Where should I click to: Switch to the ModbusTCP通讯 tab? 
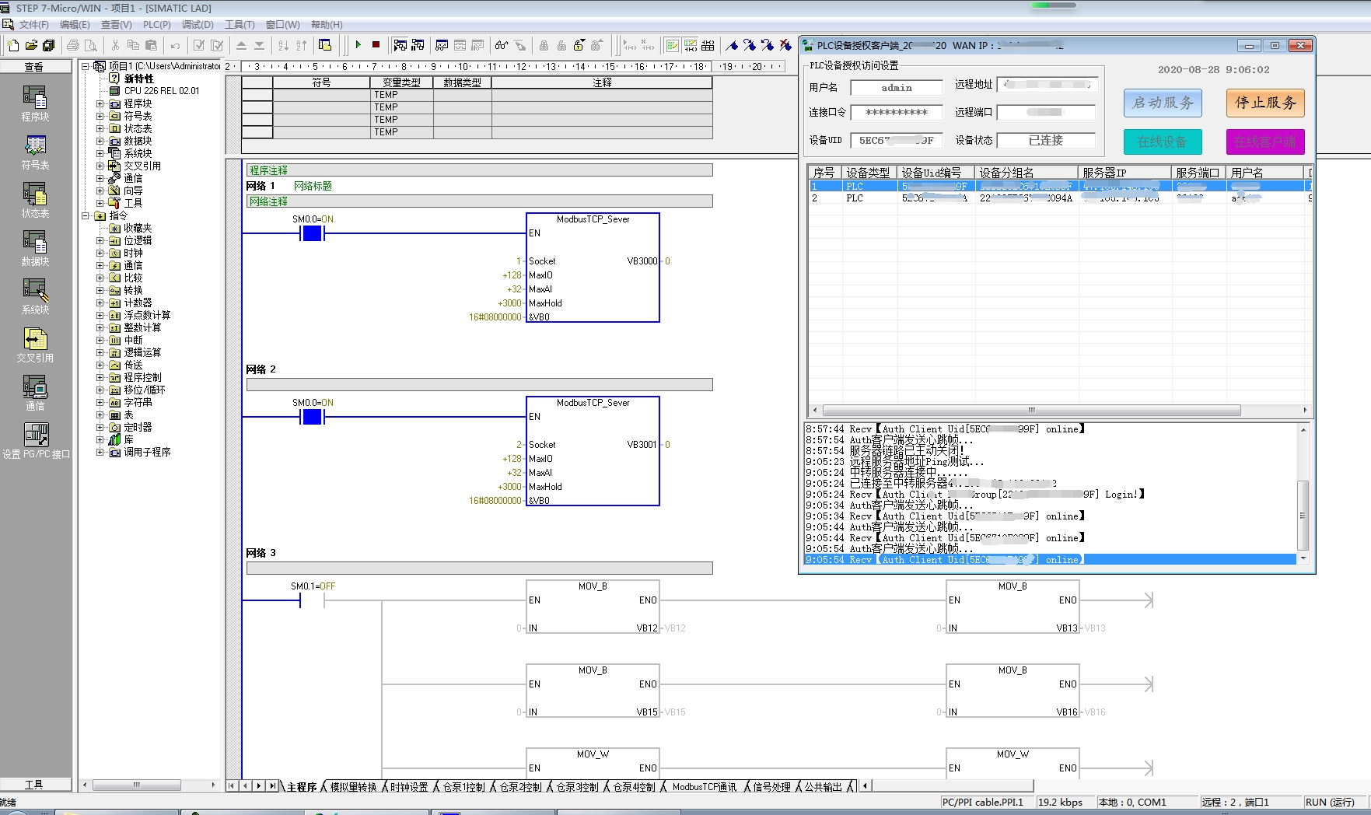click(x=704, y=787)
